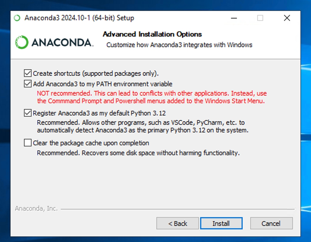Click the 'Clear the package cache upon completion' label
This screenshot has height=242, width=311.
[91, 143]
